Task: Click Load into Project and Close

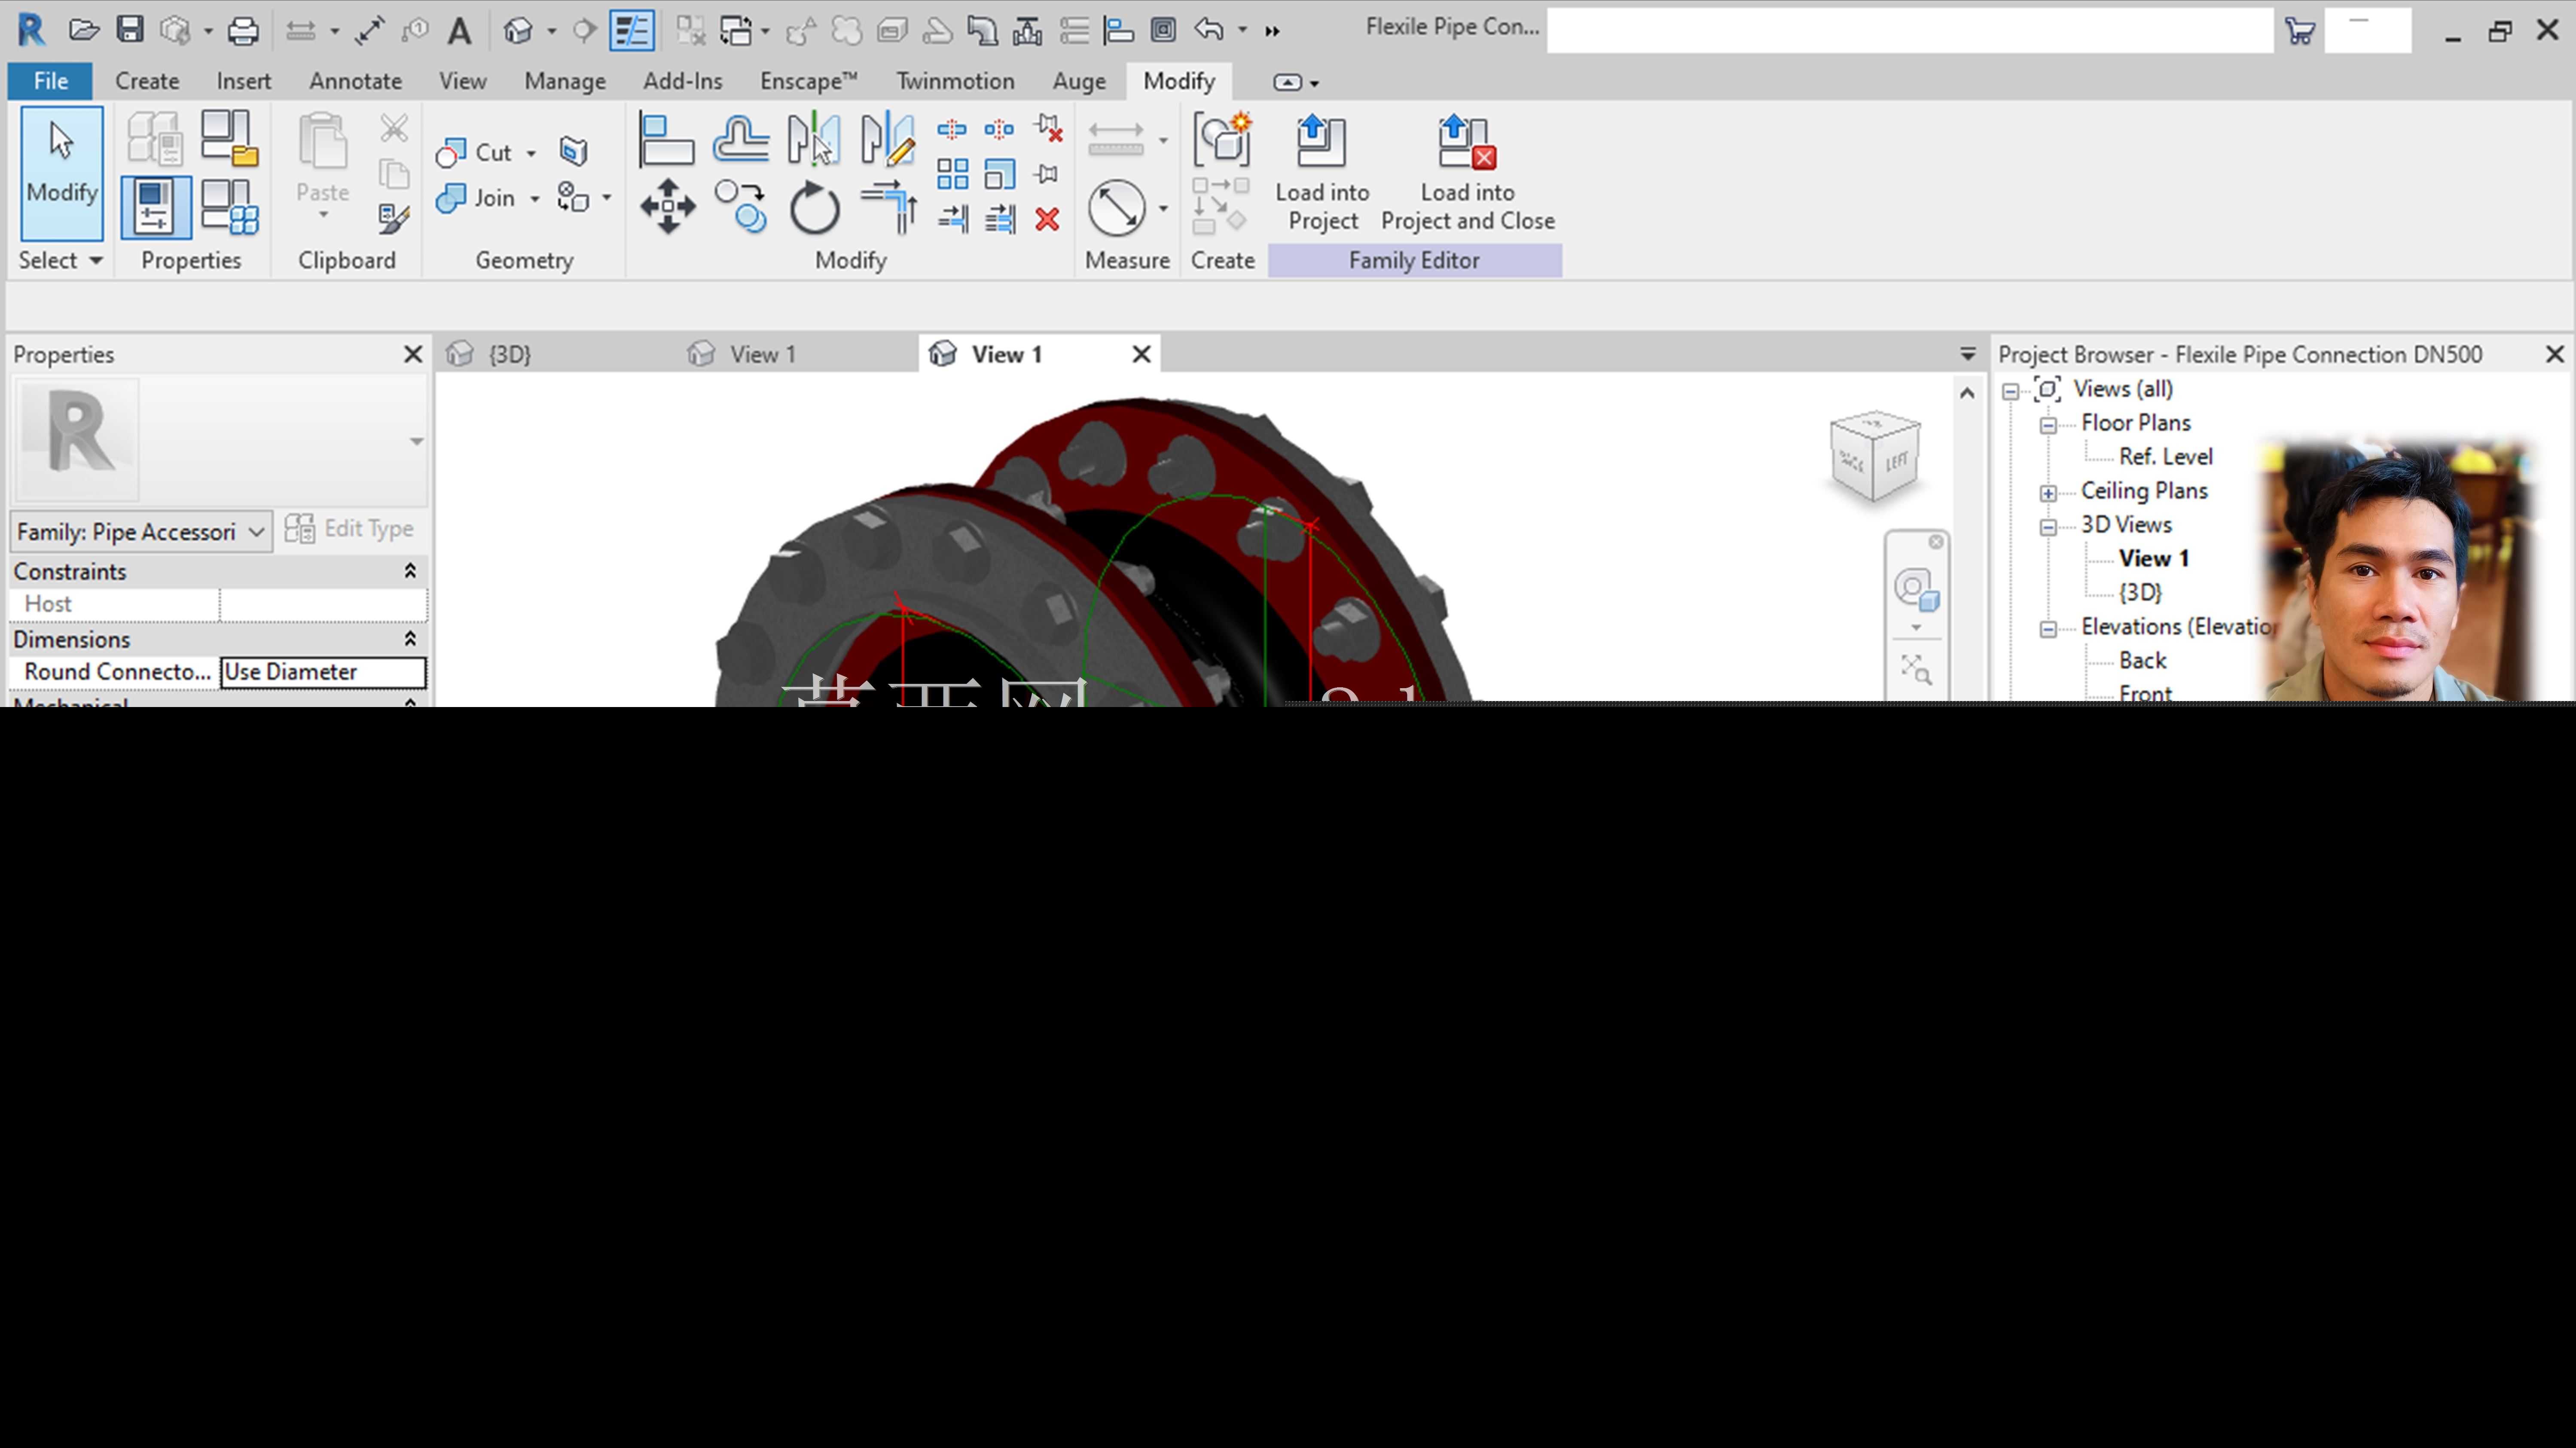Action: [x=1467, y=173]
